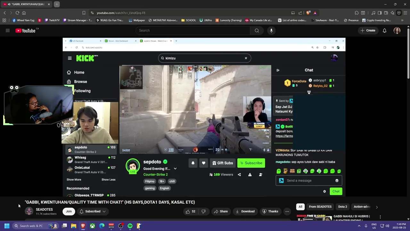
Task: Open the taskbar volume control
Action: (387, 226)
